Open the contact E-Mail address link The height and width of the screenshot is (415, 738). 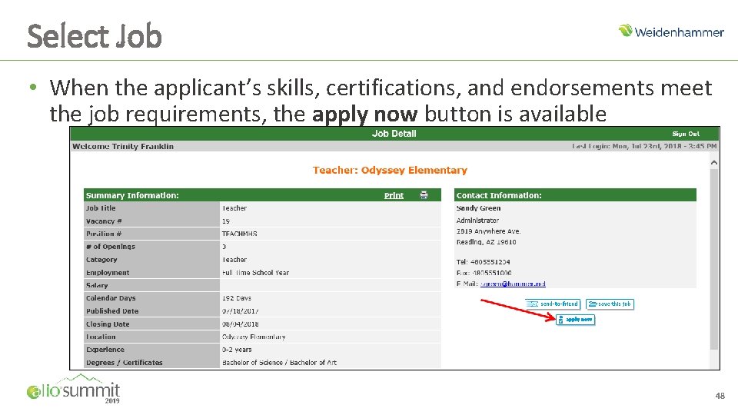point(513,284)
